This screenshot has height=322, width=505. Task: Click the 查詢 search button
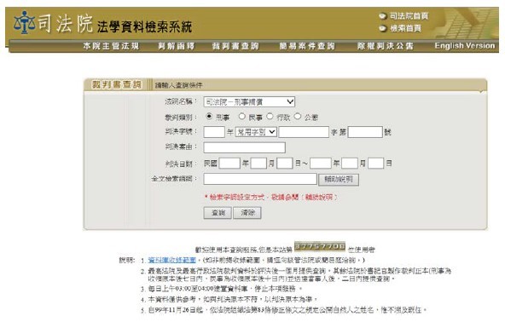pyautogui.click(x=218, y=213)
